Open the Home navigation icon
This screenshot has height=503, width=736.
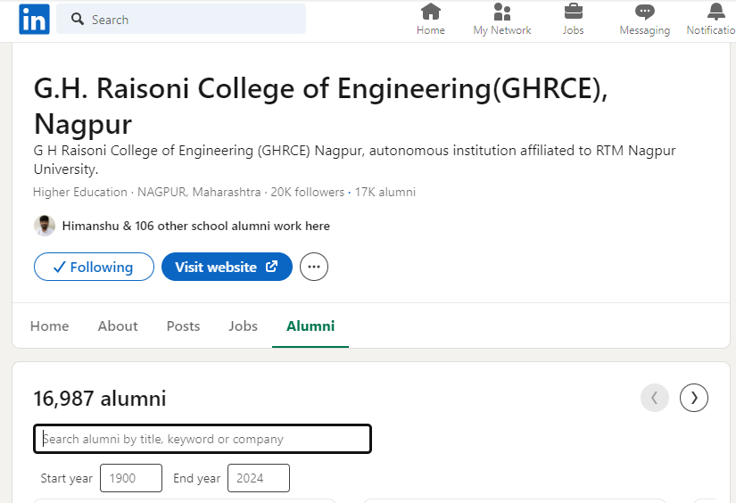pos(431,12)
